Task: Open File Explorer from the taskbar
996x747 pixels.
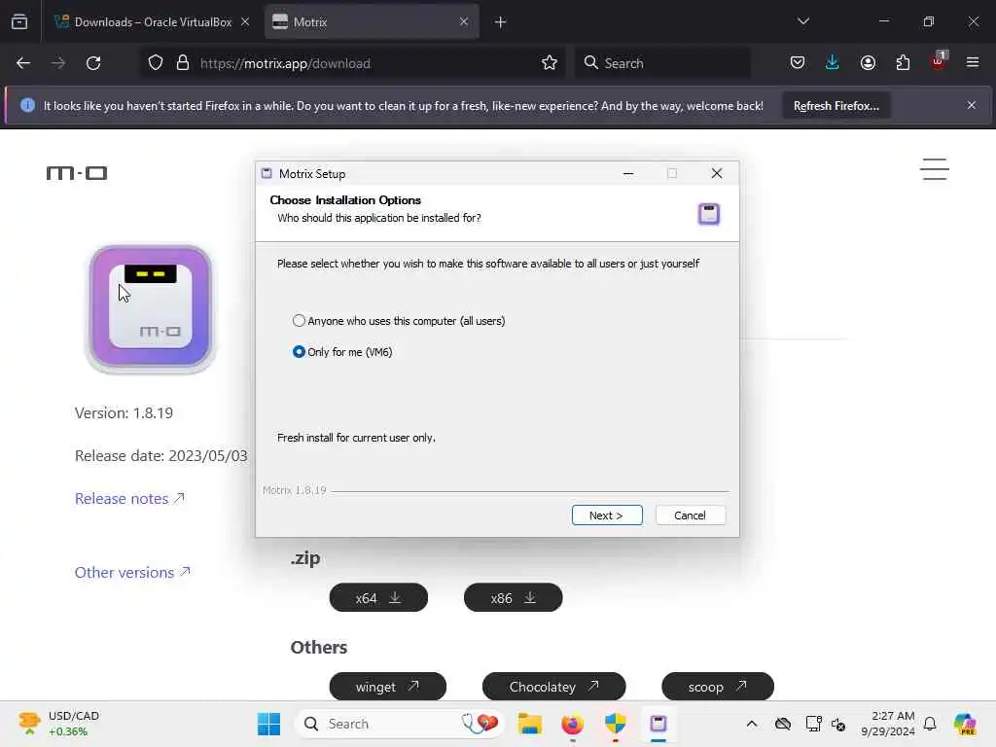Action: pyautogui.click(x=530, y=724)
